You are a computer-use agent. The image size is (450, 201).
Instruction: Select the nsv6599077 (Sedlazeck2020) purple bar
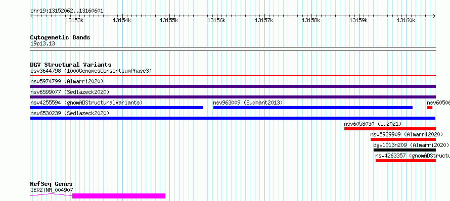(233, 97)
